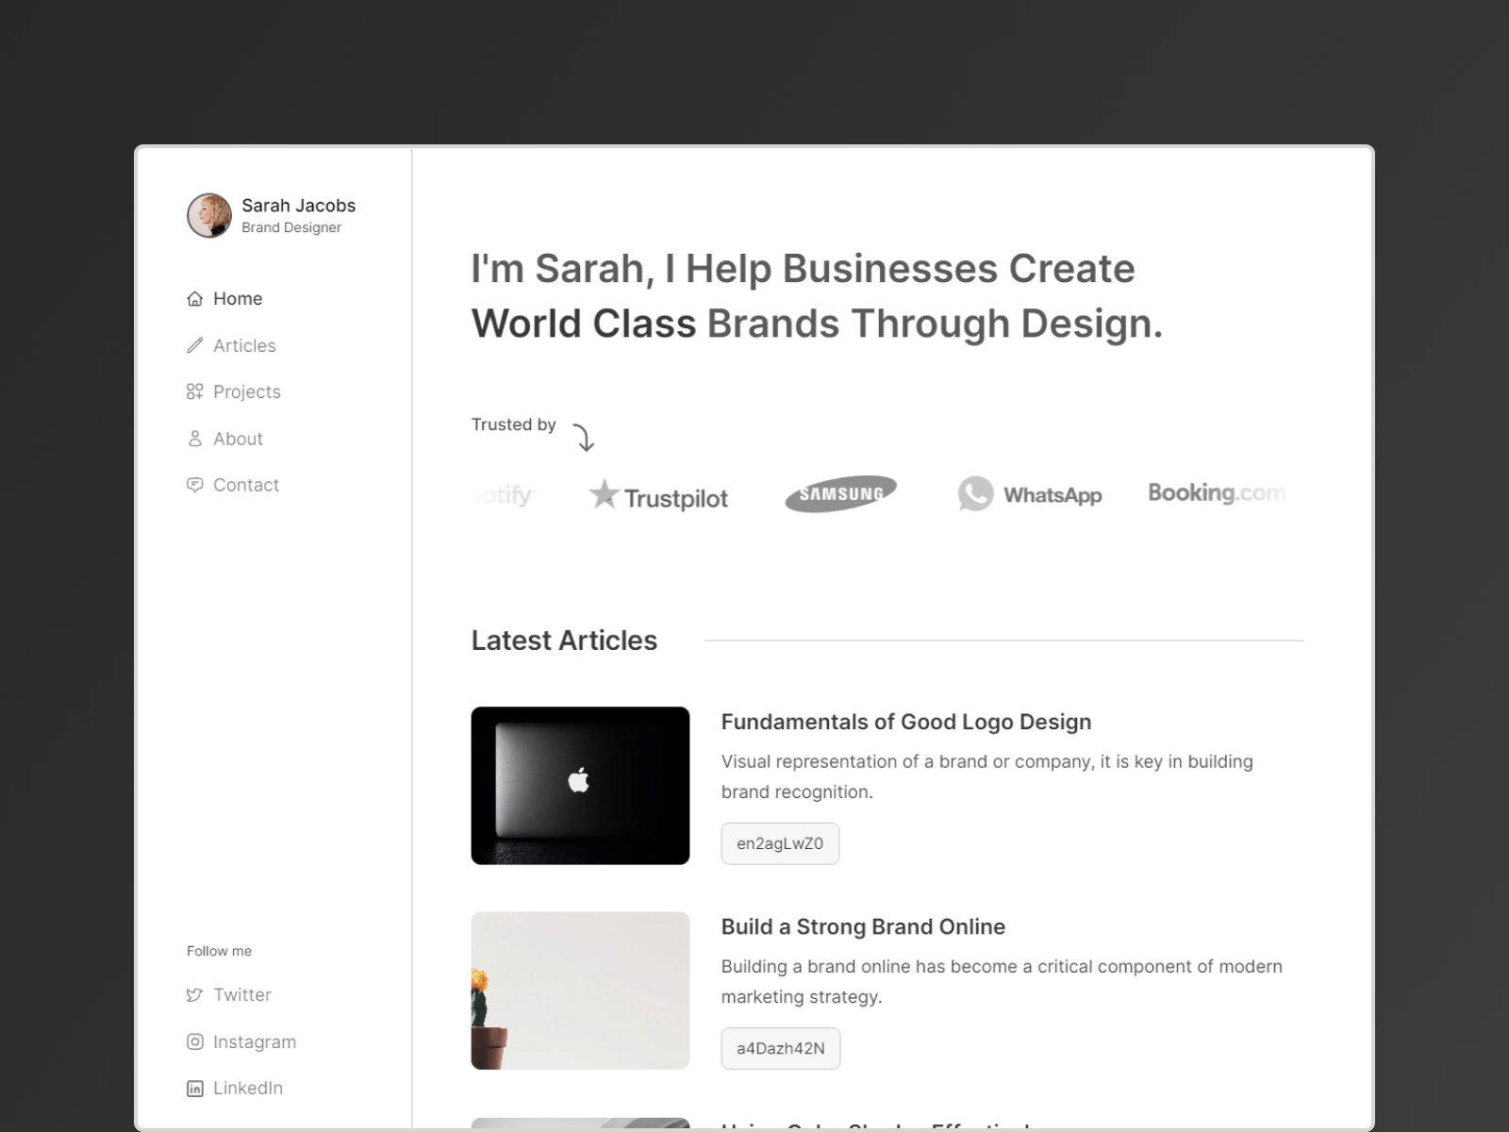Open Build a Strong Brand Online article
This screenshot has width=1509, height=1132.
[862, 926]
